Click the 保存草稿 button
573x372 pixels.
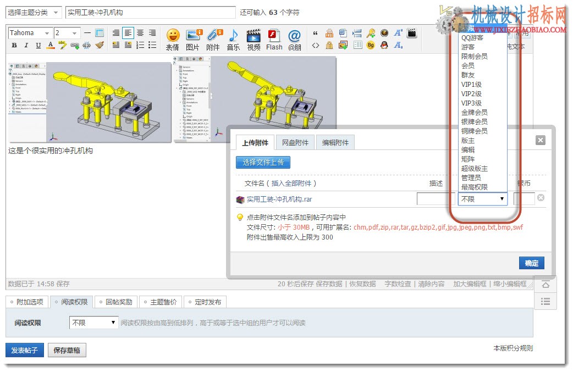67,351
